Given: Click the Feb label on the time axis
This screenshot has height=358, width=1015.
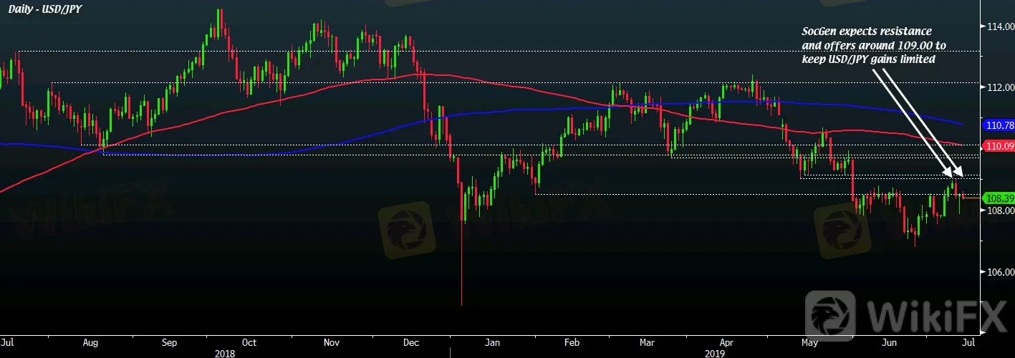Looking at the screenshot, I should point(572,342).
